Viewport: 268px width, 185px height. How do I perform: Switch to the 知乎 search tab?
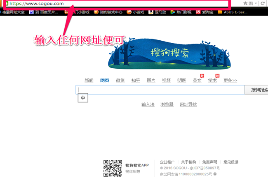pos(136,81)
